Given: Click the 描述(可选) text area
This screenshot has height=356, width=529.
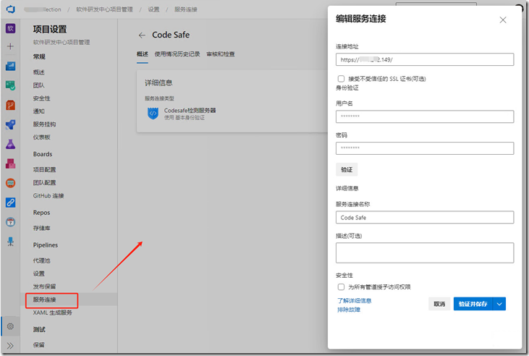Looking at the screenshot, I should click(x=425, y=253).
